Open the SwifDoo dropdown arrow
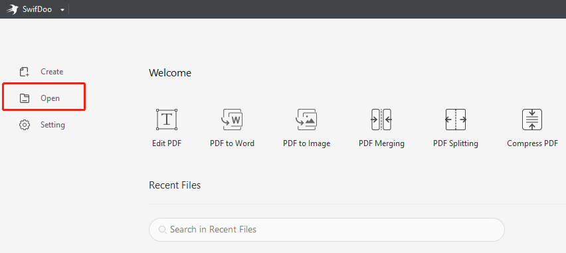566x253 pixels. coord(62,10)
